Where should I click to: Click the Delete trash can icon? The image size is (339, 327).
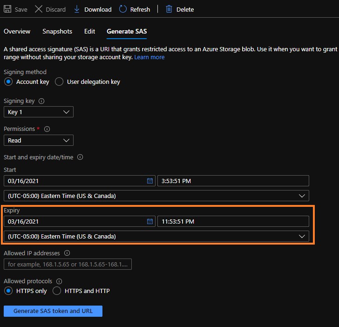(169, 9)
